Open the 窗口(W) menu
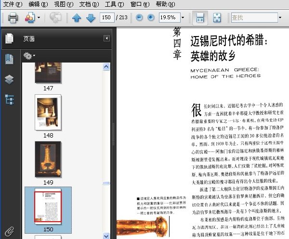The height and width of the screenshot is (239, 289). point(140,4)
